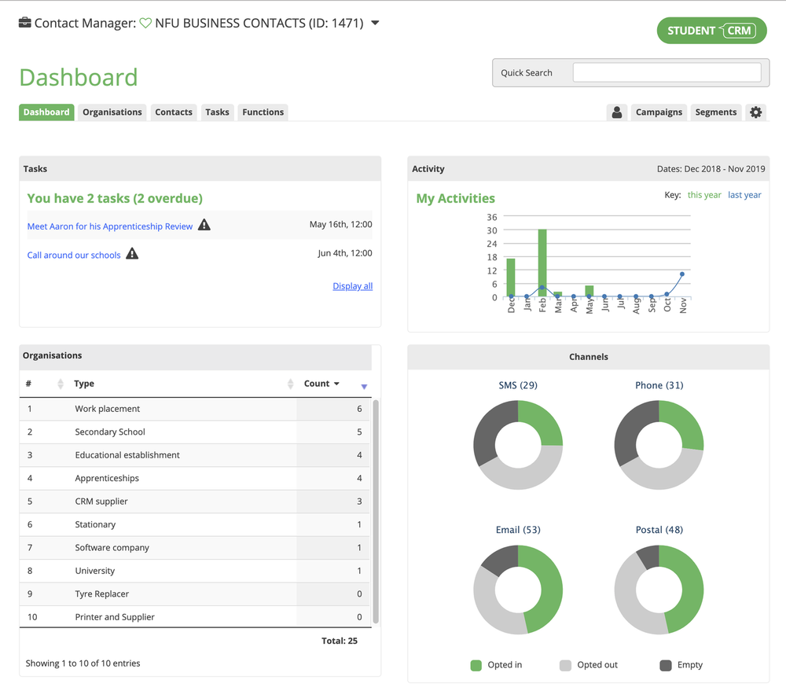Screen dimensions: 786x691
Task: Select the Apprenticeships row
Action: click(x=194, y=478)
